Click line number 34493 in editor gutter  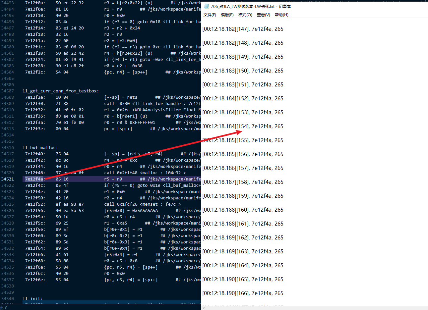pos(8,3)
